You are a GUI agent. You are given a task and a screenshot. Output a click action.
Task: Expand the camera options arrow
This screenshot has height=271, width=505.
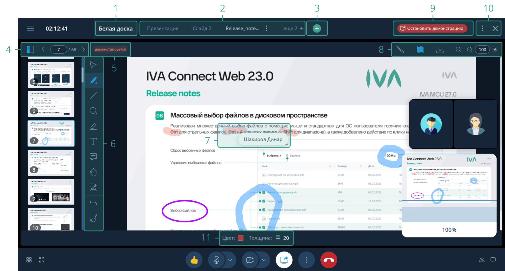(x=264, y=260)
